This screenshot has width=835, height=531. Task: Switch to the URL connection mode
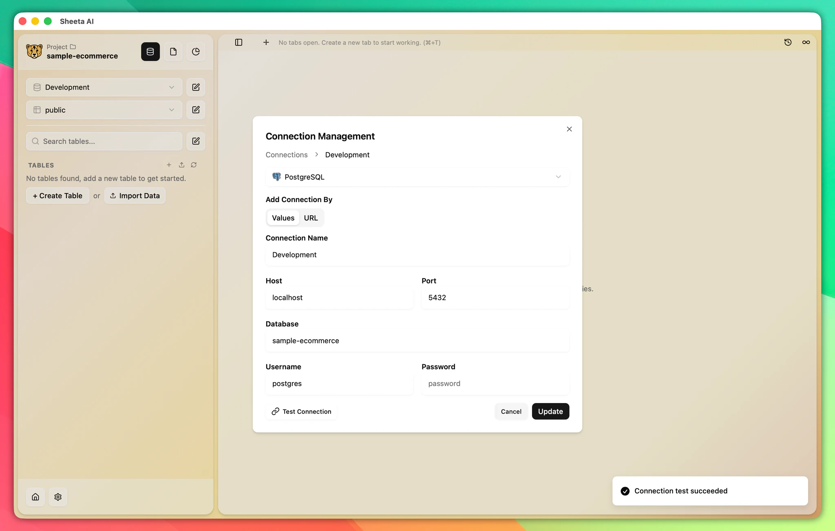tap(311, 218)
